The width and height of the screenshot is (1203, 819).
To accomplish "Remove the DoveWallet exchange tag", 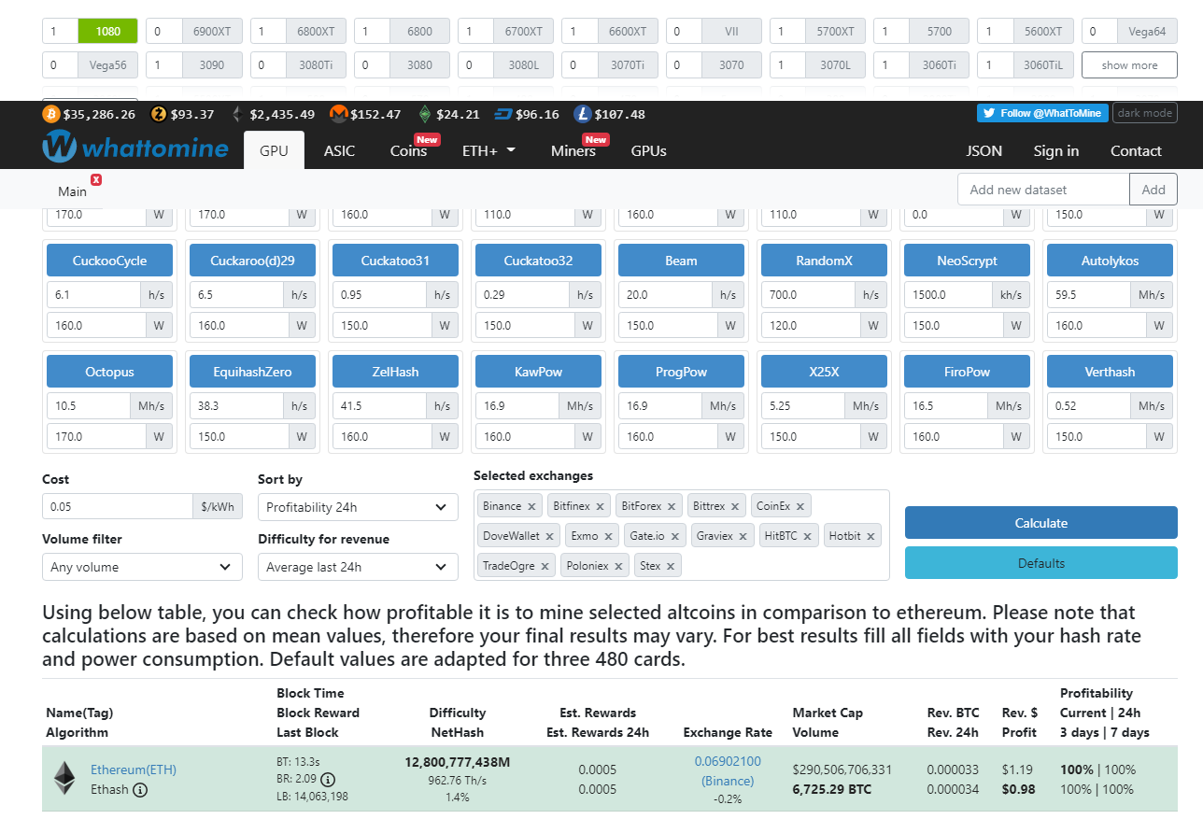I will coord(550,536).
